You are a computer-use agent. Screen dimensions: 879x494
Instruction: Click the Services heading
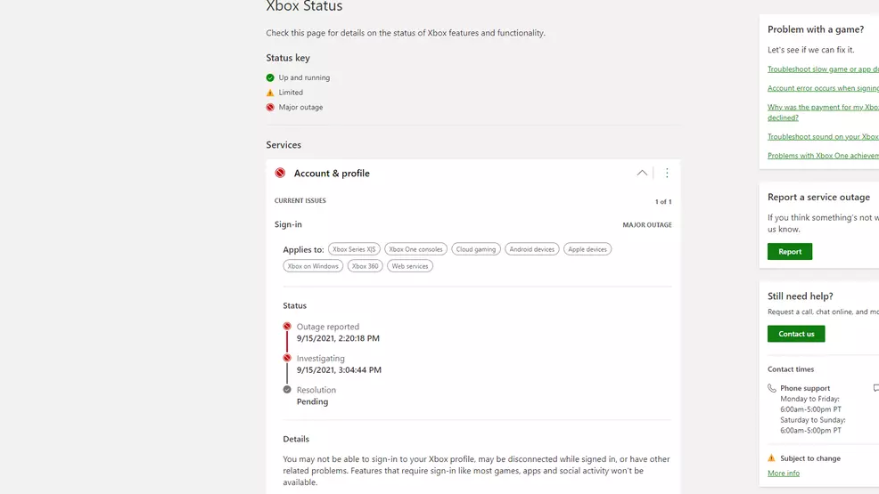(283, 145)
